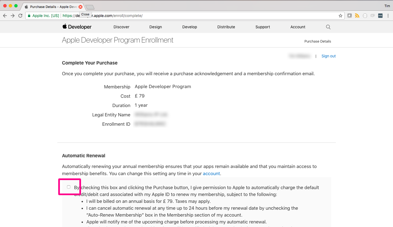Click the Sign out link
Image resolution: width=393 pixels, height=227 pixels.
pyautogui.click(x=328, y=56)
